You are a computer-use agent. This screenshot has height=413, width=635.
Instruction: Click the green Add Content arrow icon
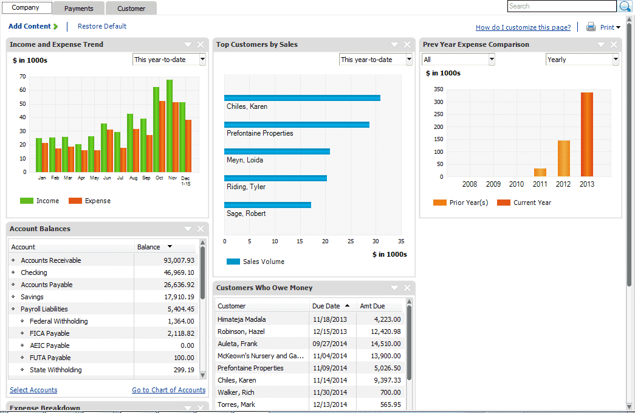coord(55,26)
